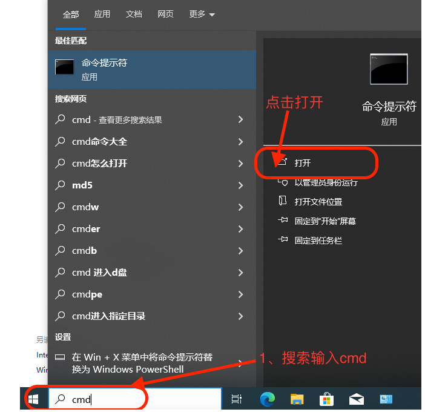Expand arrow for md5 suggestion
This screenshot has width=425, height=412.
tap(240, 185)
